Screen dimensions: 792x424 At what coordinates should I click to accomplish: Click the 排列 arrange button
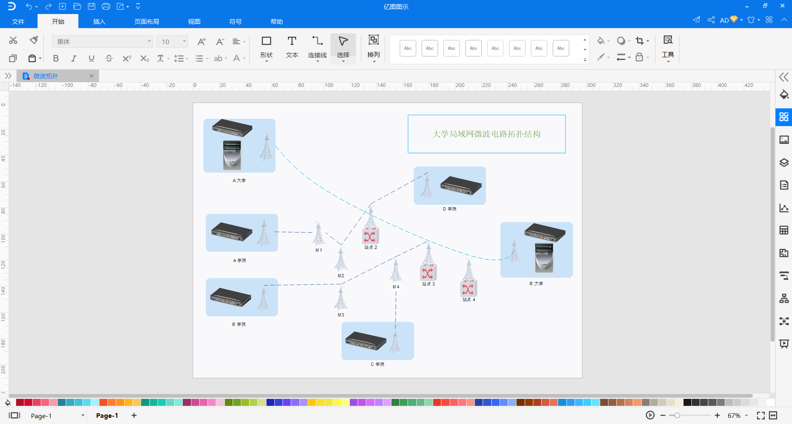coord(373,48)
